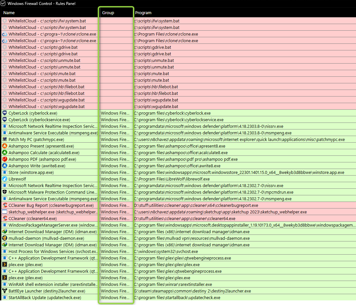Select the WindowsPackageManagerServer.exe rule name
This screenshot has height=305, width=356.
coord(53,225)
